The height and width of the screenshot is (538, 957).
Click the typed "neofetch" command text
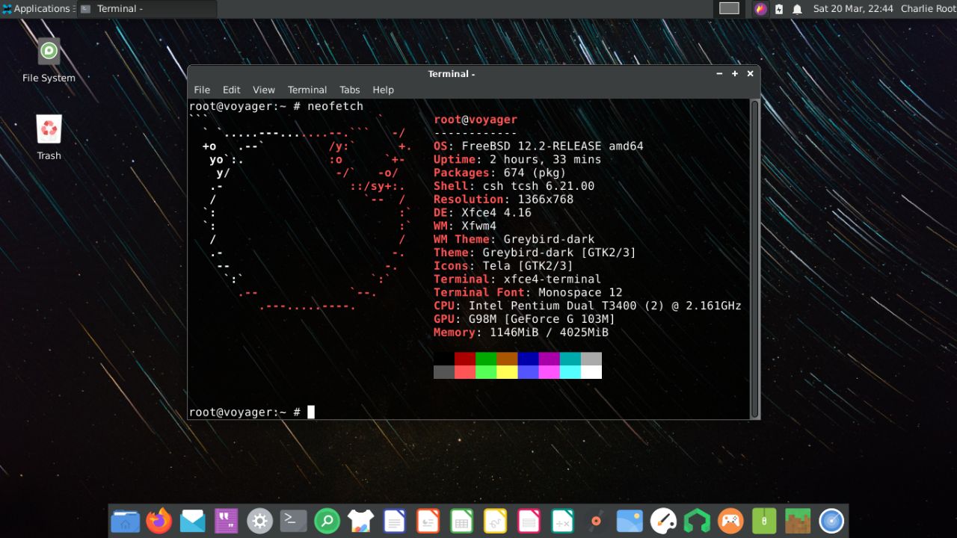coord(335,106)
